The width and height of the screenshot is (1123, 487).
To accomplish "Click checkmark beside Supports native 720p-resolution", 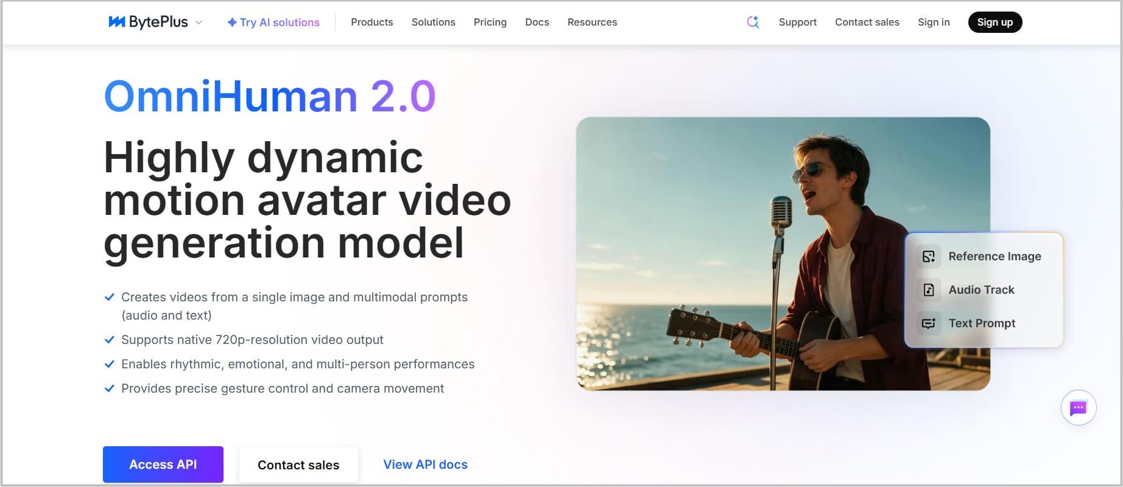I will click(x=110, y=340).
